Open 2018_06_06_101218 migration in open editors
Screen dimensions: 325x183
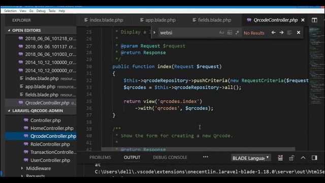[41, 39]
